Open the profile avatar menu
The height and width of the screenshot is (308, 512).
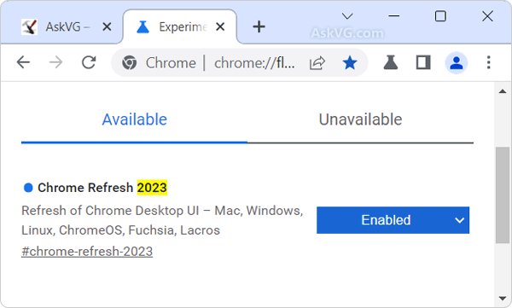coord(457,63)
